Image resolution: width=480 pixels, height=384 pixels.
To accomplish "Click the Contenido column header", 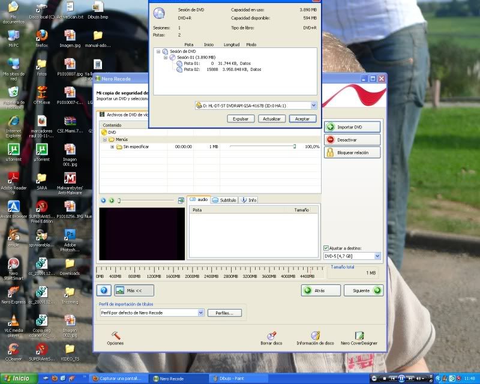I will point(133,125).
